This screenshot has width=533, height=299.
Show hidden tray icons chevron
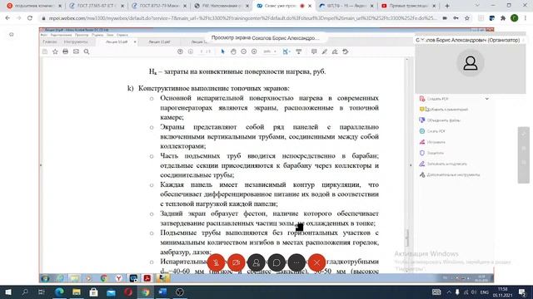449,292
